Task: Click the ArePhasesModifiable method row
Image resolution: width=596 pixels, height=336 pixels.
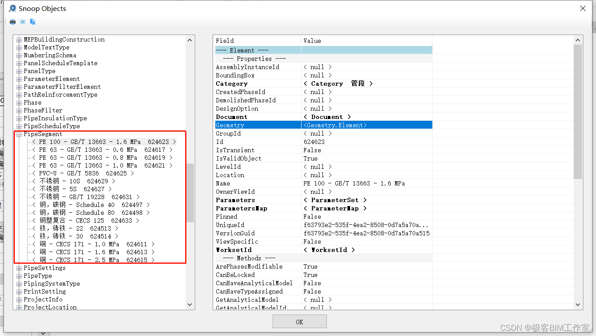Action: pyautogui.click(x=323, y=266)
